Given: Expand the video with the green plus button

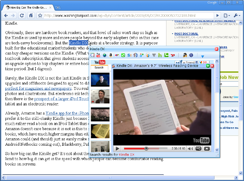Looking at the screenshot, I should pos(208,66).
